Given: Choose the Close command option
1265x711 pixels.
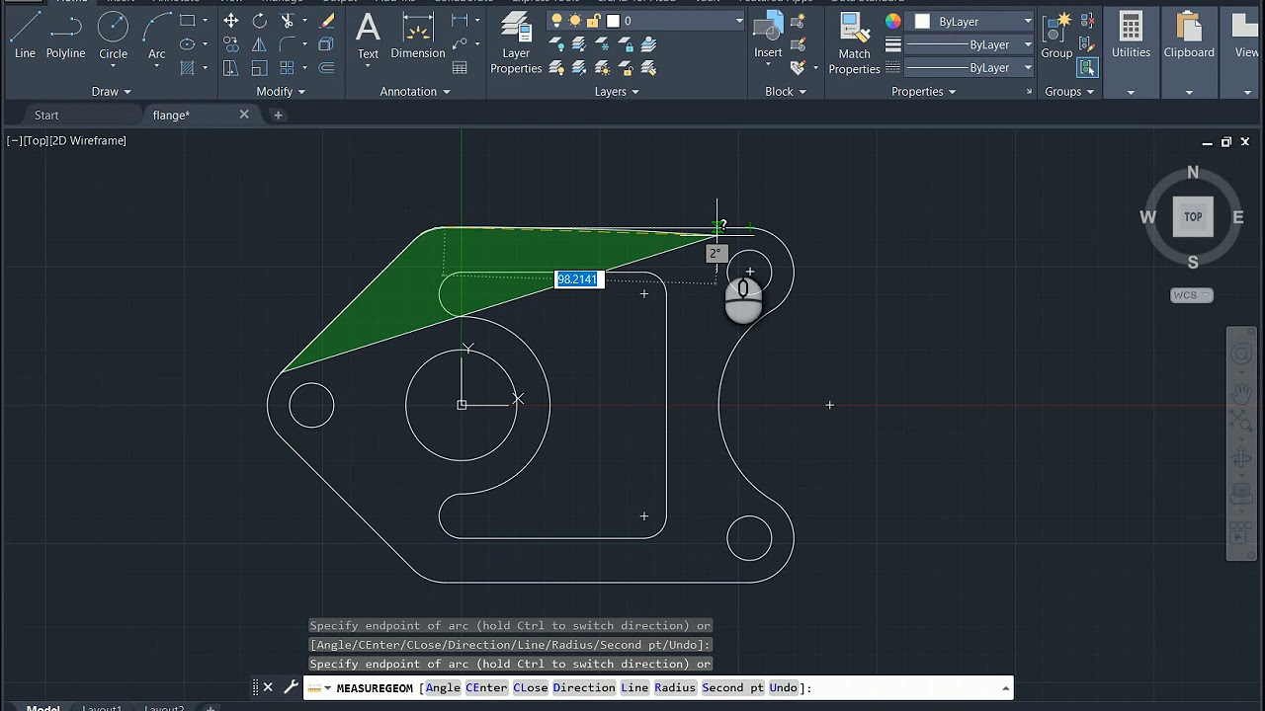Looking at the screenshot, I should [x=530, y=687].
